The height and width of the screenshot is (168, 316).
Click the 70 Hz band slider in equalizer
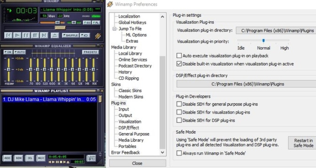click(x=31, y=70)
